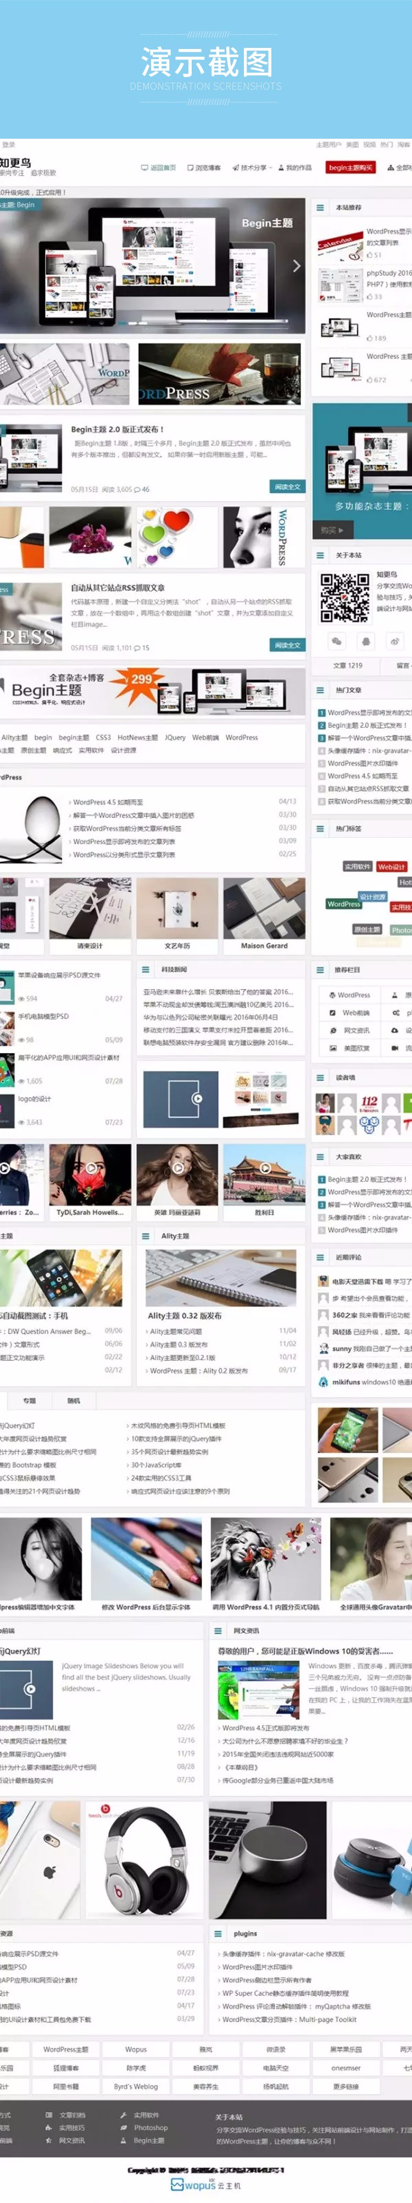This screenshot has height=2203, width=412.
Task: Click 美图欣赏 category in 推荐栏目
Action: 350,1048
